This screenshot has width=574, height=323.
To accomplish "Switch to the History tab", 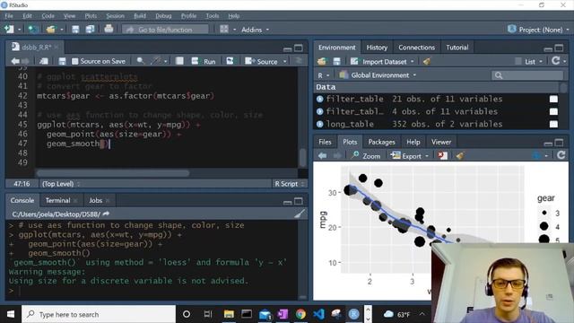I will [x=377, y=48].
